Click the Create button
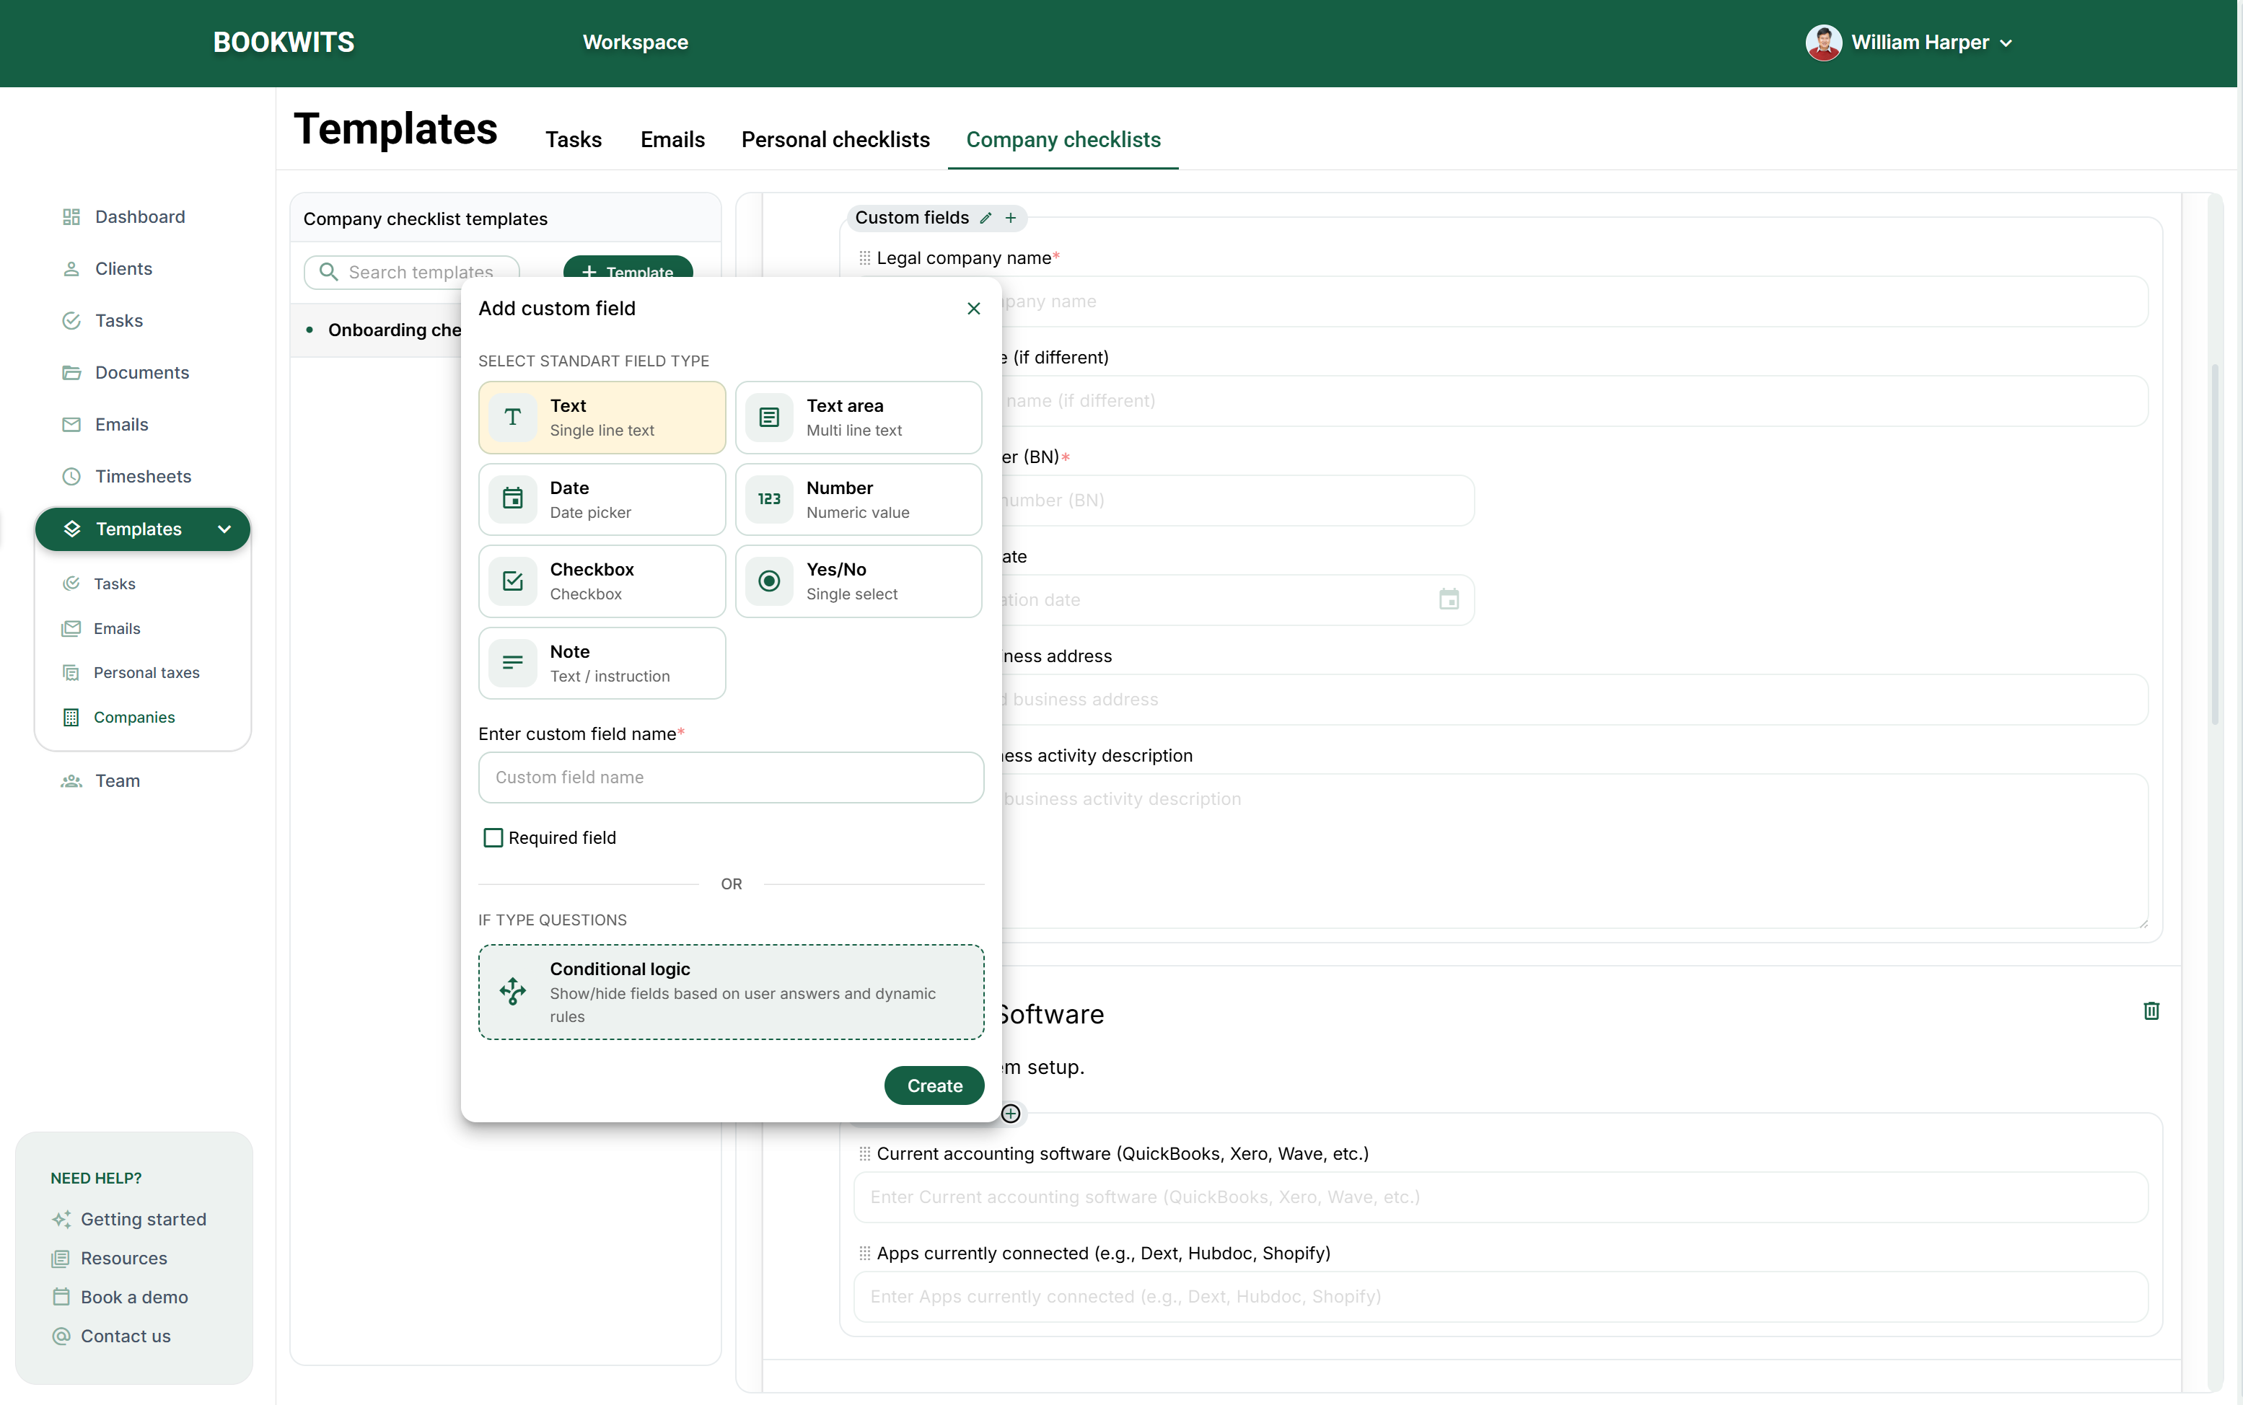Viewport: 2243px width, 1405px height. [x=934, y=1085]
